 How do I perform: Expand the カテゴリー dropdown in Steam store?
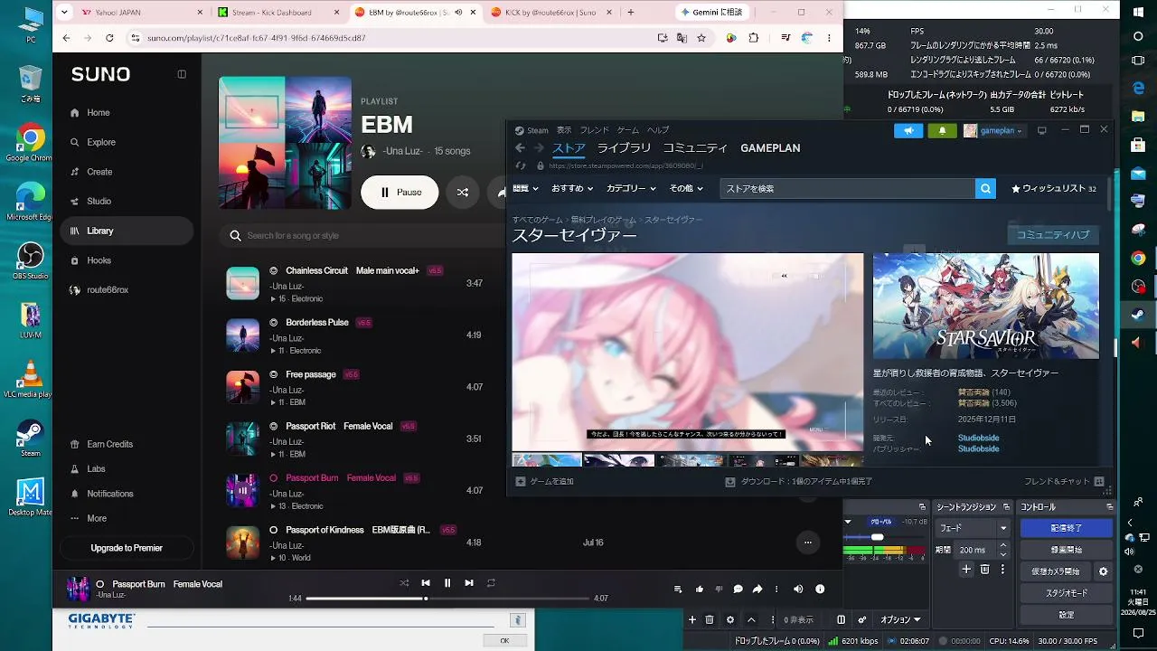(632, 189)
